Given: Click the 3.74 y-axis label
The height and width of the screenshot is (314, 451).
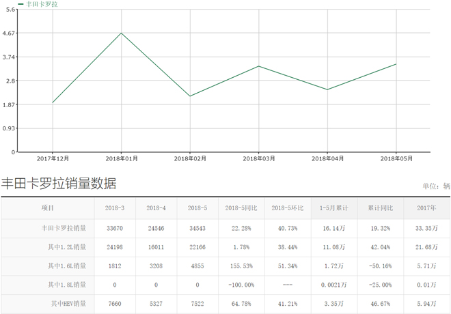Looking at the screenshot, I should [8, 57].
